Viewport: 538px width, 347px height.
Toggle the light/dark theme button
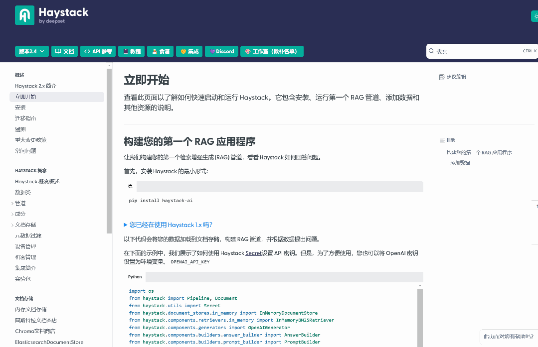[x=535, y=16]
